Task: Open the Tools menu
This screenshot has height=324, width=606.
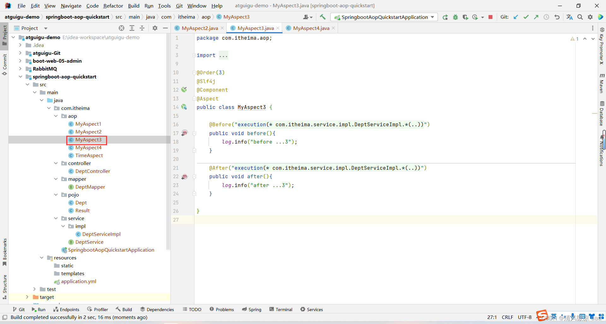Action: (164, 6)
